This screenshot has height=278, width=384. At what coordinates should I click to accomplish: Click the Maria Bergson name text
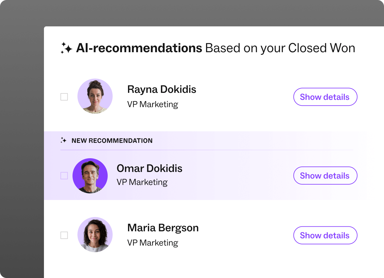click(163, 228)
